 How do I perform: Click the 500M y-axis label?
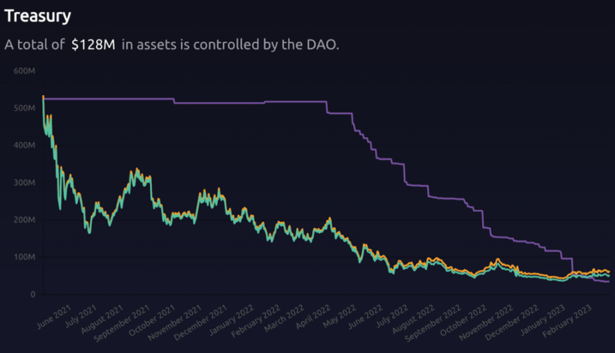click(24, 108)
